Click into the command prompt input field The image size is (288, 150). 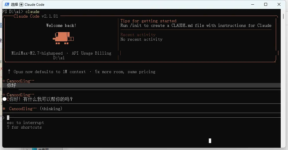coord(143,118)
